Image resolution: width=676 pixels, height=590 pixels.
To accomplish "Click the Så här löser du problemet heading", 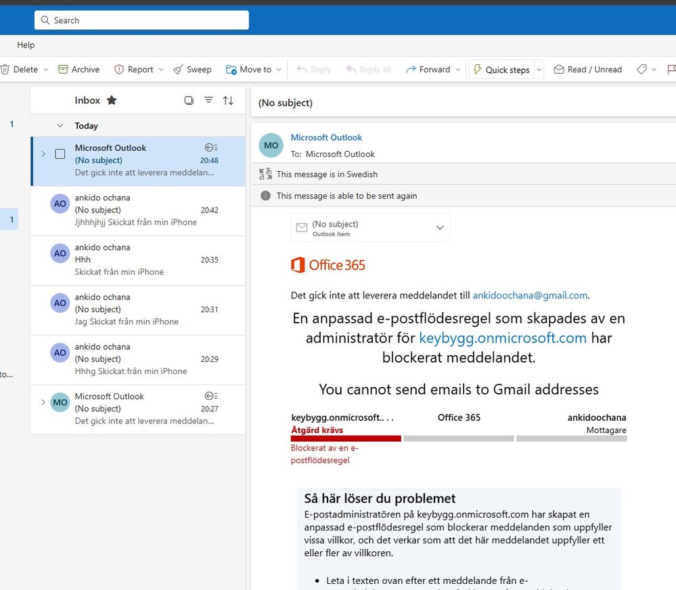I will 380,499.
